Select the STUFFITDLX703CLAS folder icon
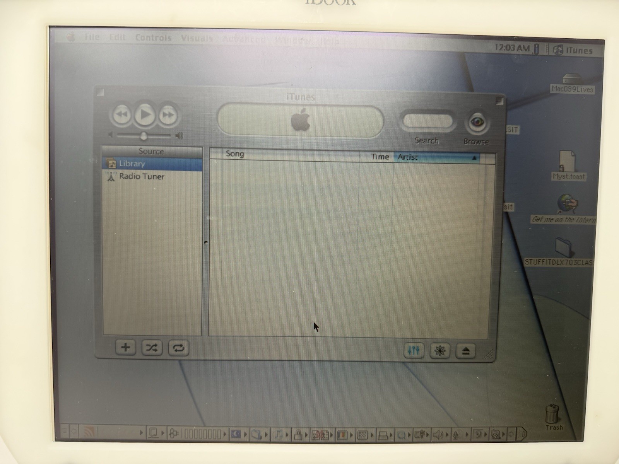The width and height of the screenshot is (619, 464). [x=560, y=251]
